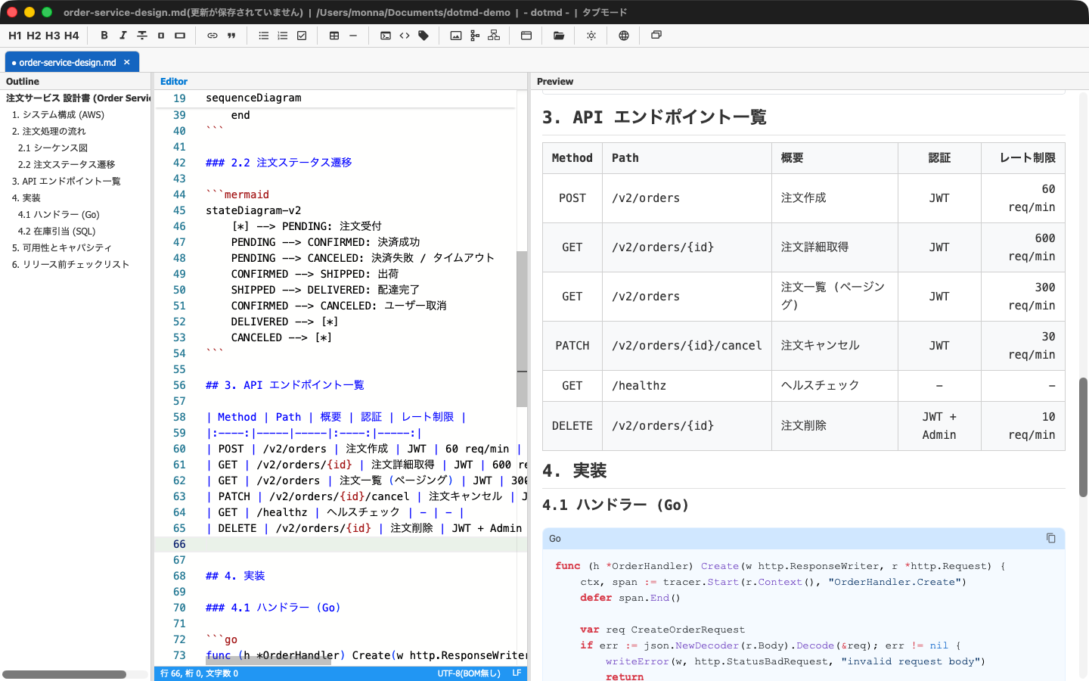Screen dimensions: 1089x681
Task: Toggle bold formatting
Action: tap(104, 36)
